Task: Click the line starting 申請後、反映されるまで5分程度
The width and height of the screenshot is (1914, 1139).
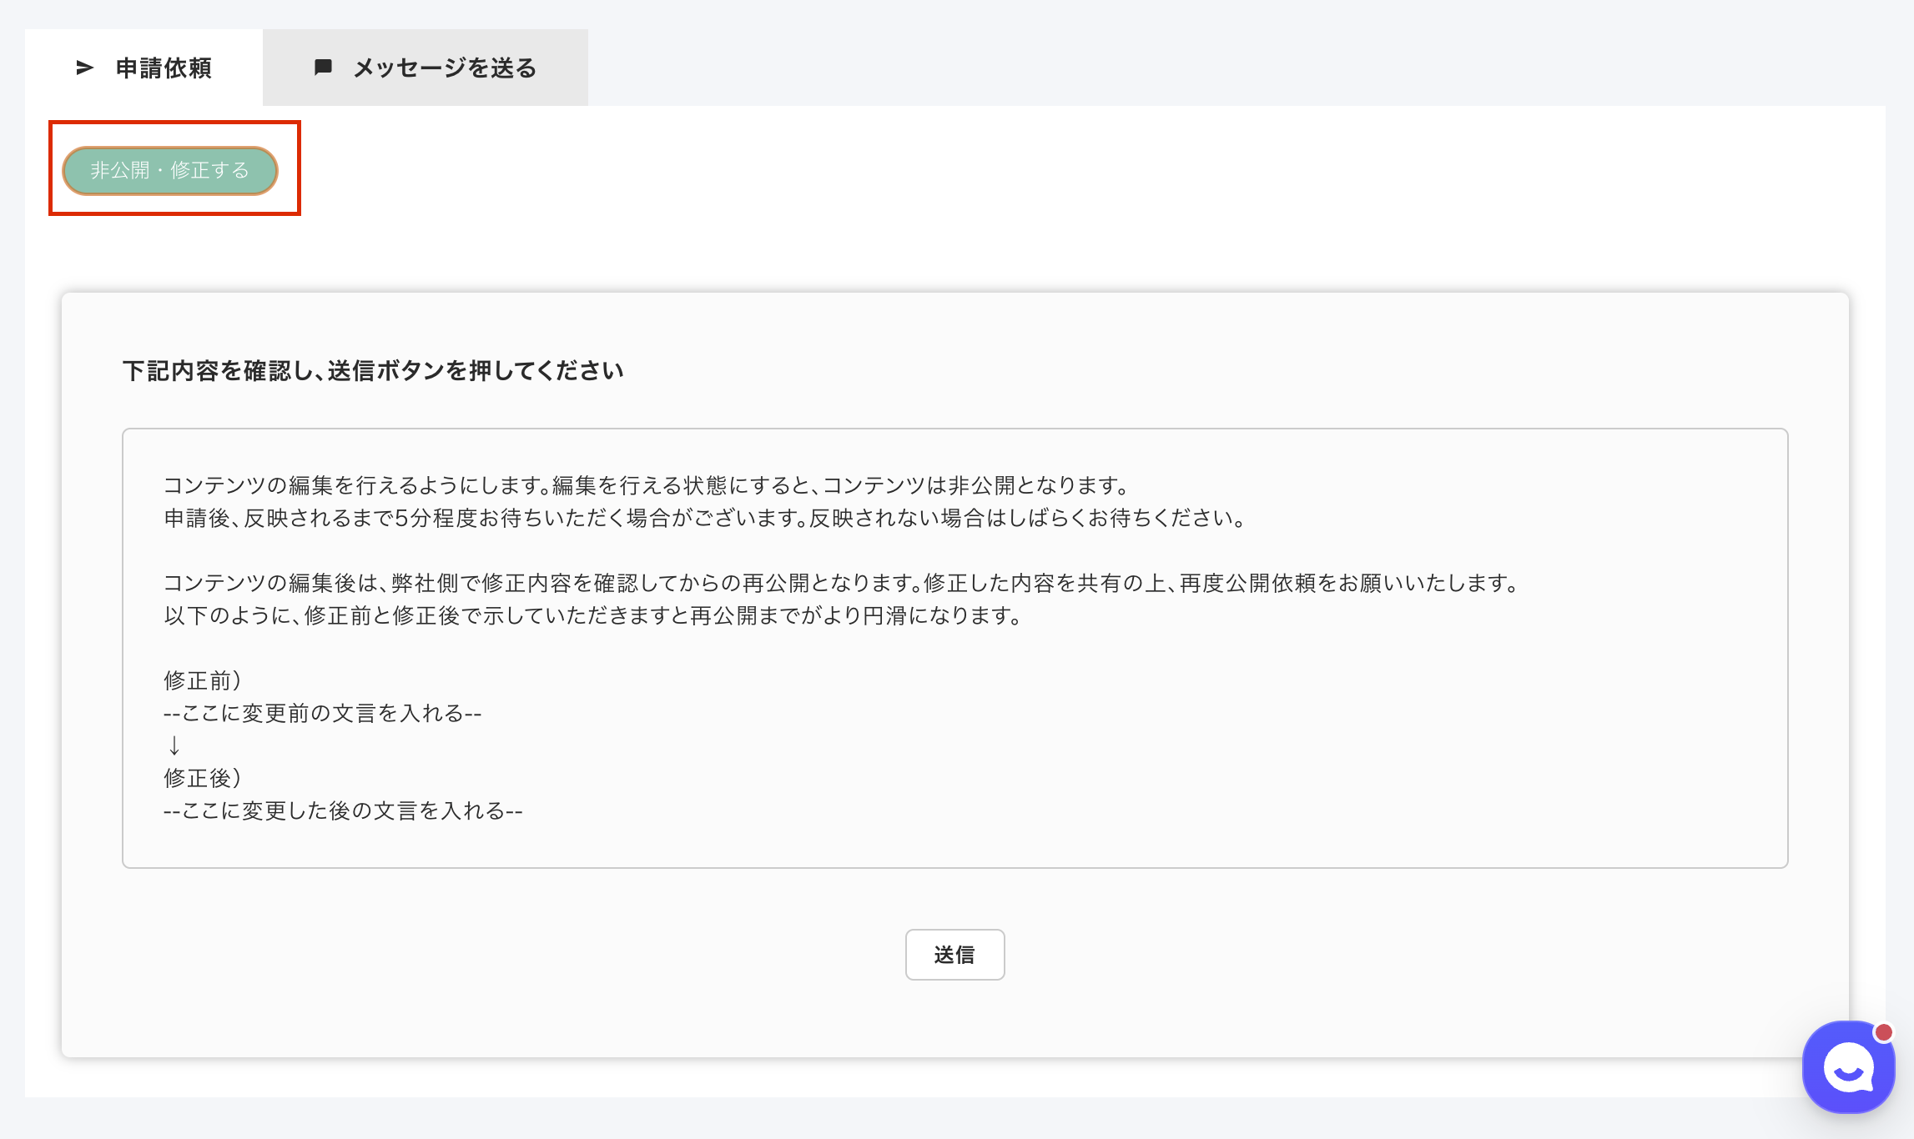Action: (704, 518)
